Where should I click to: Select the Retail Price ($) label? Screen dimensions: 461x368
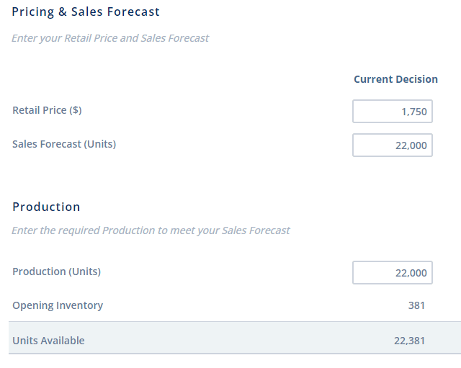pos(47,111)
